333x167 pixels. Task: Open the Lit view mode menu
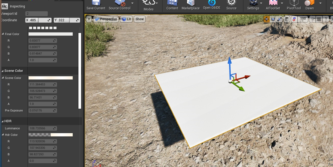[x=126, y=19]
